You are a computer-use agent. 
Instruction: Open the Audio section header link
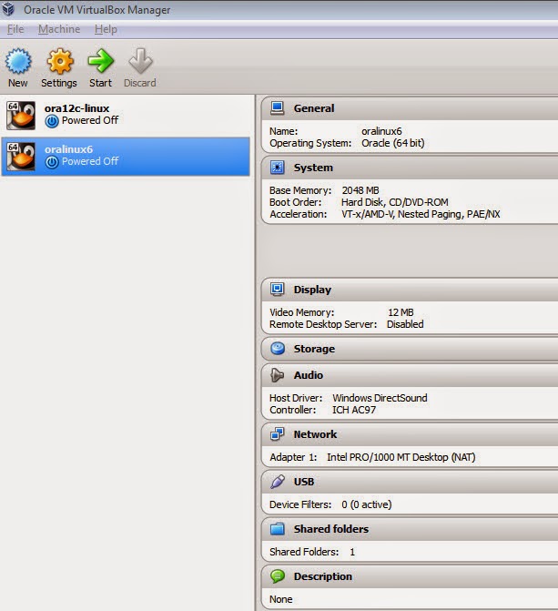tap(309, 375)
